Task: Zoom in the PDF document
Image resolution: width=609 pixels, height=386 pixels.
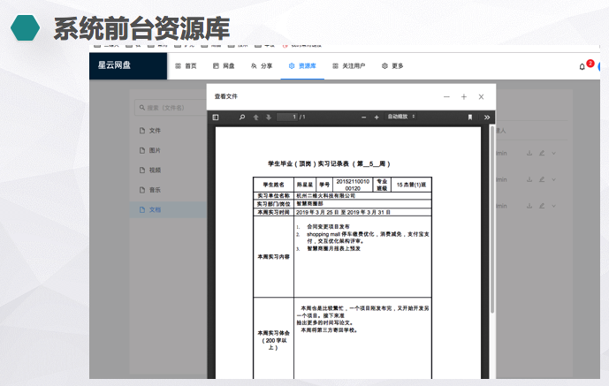Action: 377,117
